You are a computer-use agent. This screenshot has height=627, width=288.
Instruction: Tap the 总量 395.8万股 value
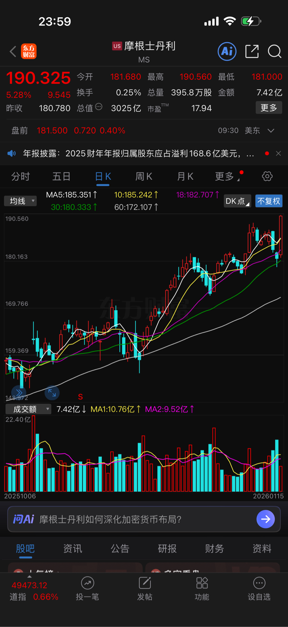click(191, 92)
